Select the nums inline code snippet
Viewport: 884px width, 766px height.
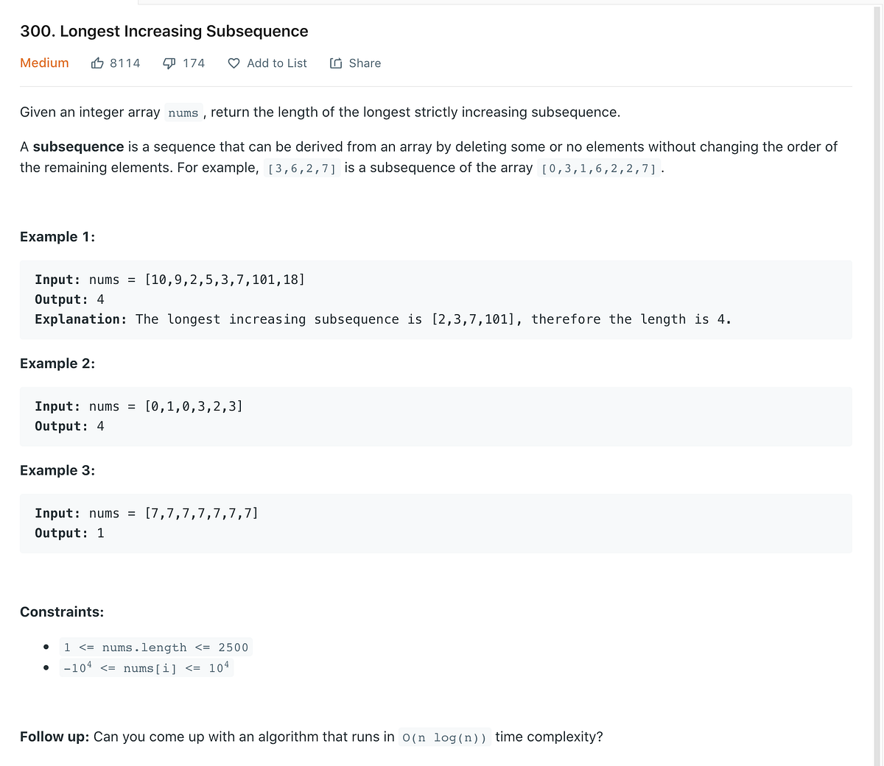tap(183, 113)
